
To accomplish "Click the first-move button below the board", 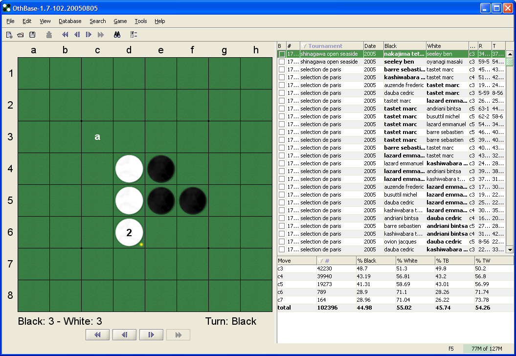I will tap(97, 334).
